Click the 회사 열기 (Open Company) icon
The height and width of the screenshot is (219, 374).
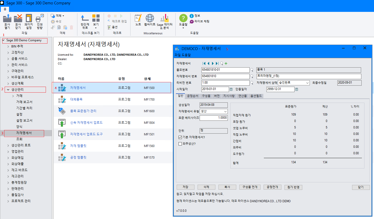[7, 19]
